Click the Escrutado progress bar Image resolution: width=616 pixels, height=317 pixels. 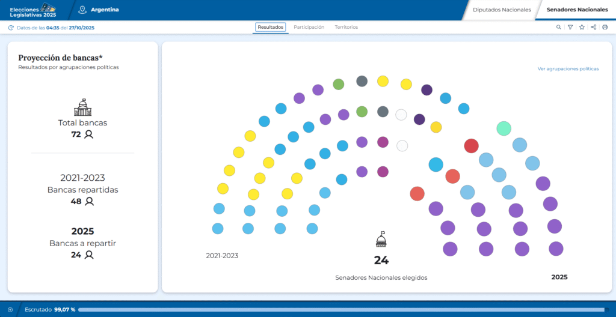pos(343,309)
